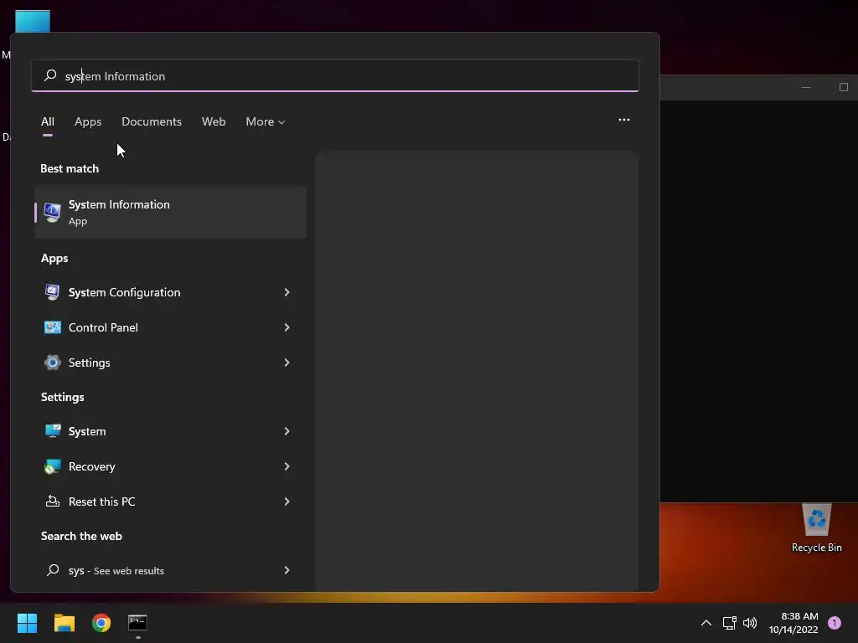Click the Recovery settings icon
Screen dimensions: 858x643
pos(53,466)
